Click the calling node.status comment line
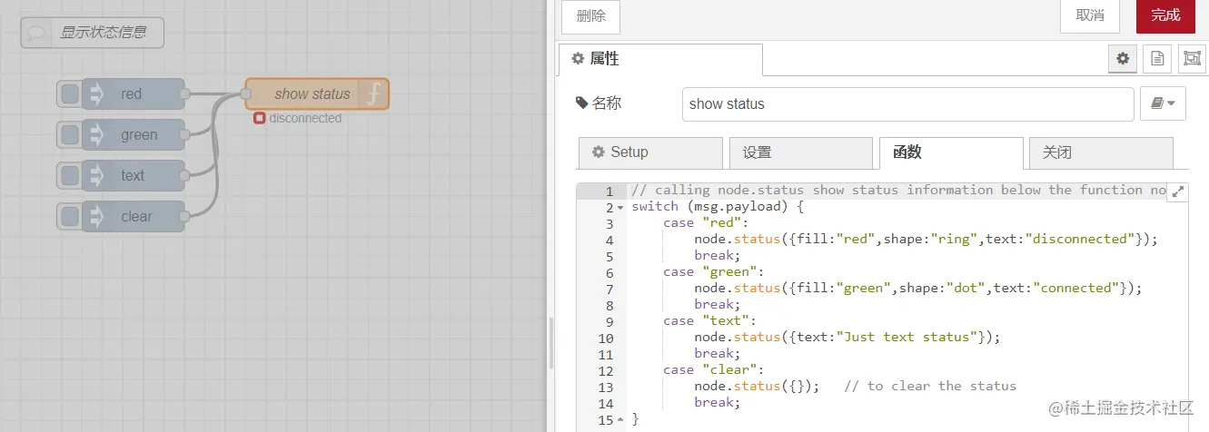The height and width of the screenshot is (432, 1209). 898,190
